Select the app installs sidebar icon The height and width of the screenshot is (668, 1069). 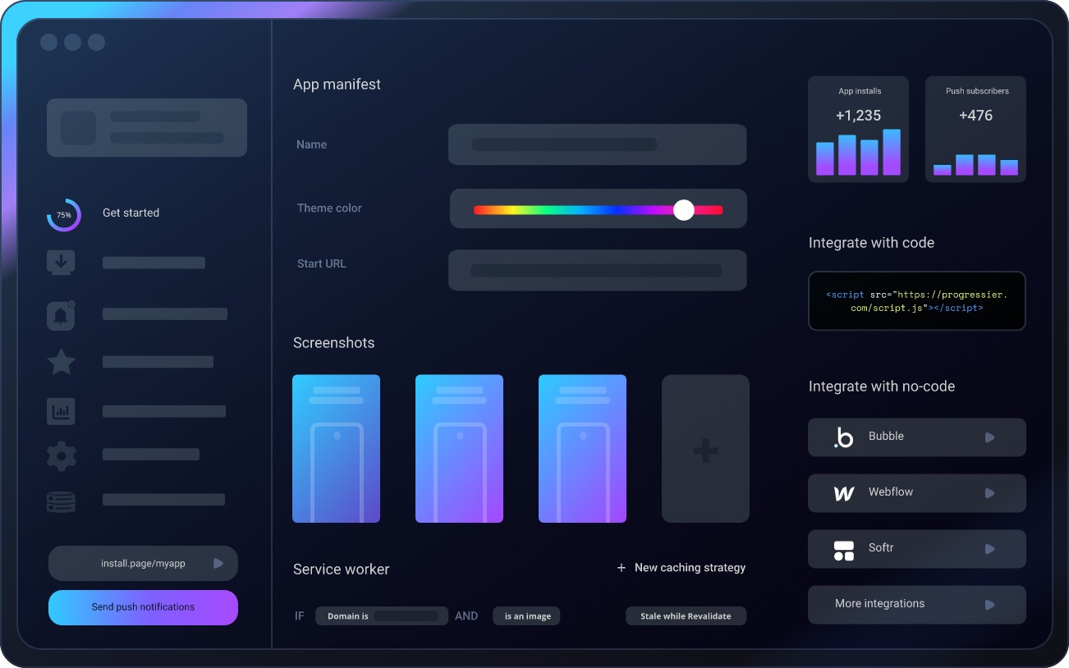pyautogui.click(x=61, y=262)
